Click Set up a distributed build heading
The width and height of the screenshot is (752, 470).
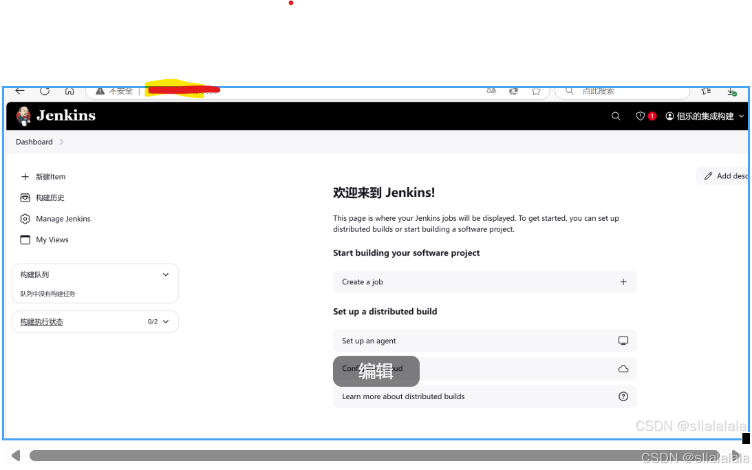(x=385, y=312)
